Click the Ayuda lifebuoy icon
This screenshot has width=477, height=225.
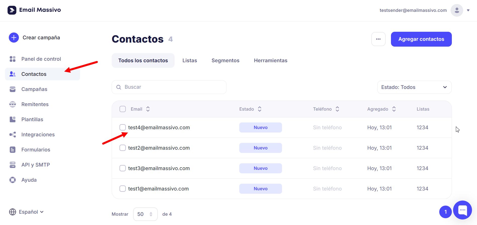(x=13, y=180)
